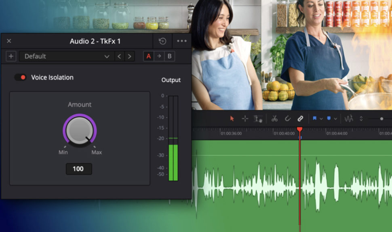Go to the previous preset
The image size is (392, 232).
[x=119, y=56]
